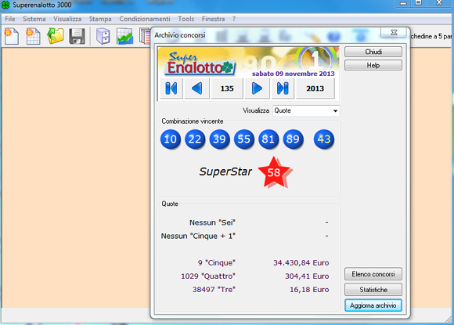Click the winning number ball 39
Screen dimensions: 454x325
pyautogui.click(x=219, y=139)
